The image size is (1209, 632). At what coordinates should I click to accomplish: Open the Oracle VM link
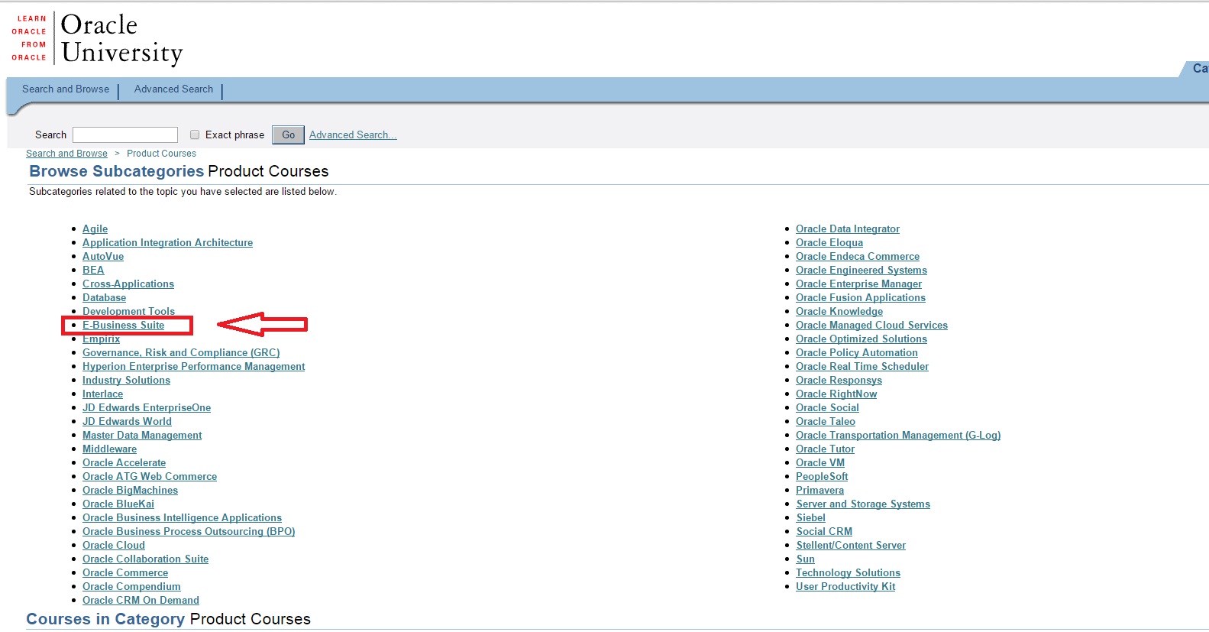click(x=820, y=463)
